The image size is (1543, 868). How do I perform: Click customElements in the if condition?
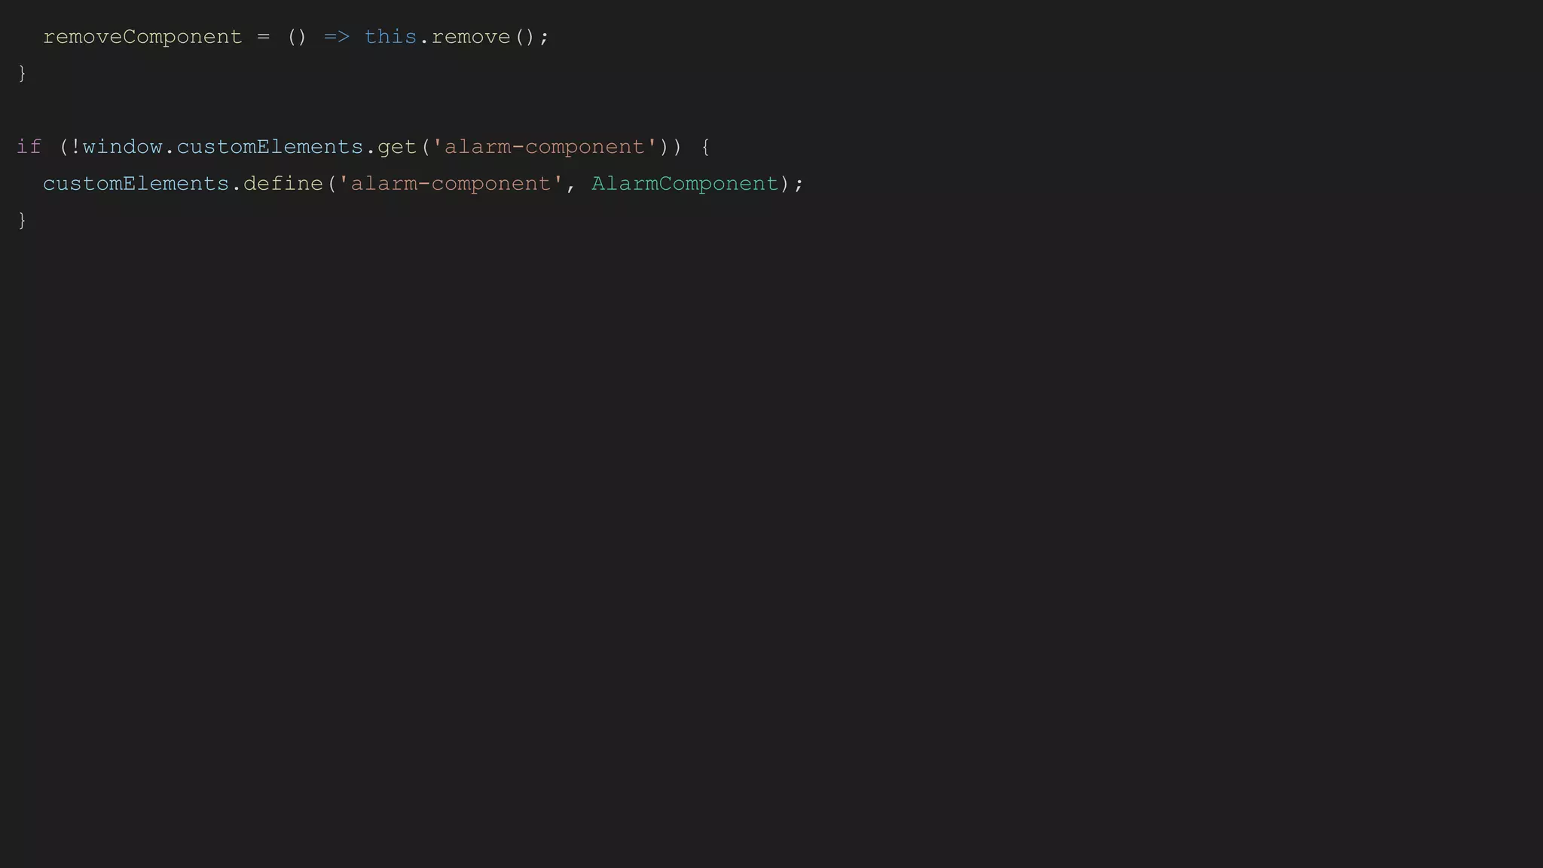click(x=270, y=147)
